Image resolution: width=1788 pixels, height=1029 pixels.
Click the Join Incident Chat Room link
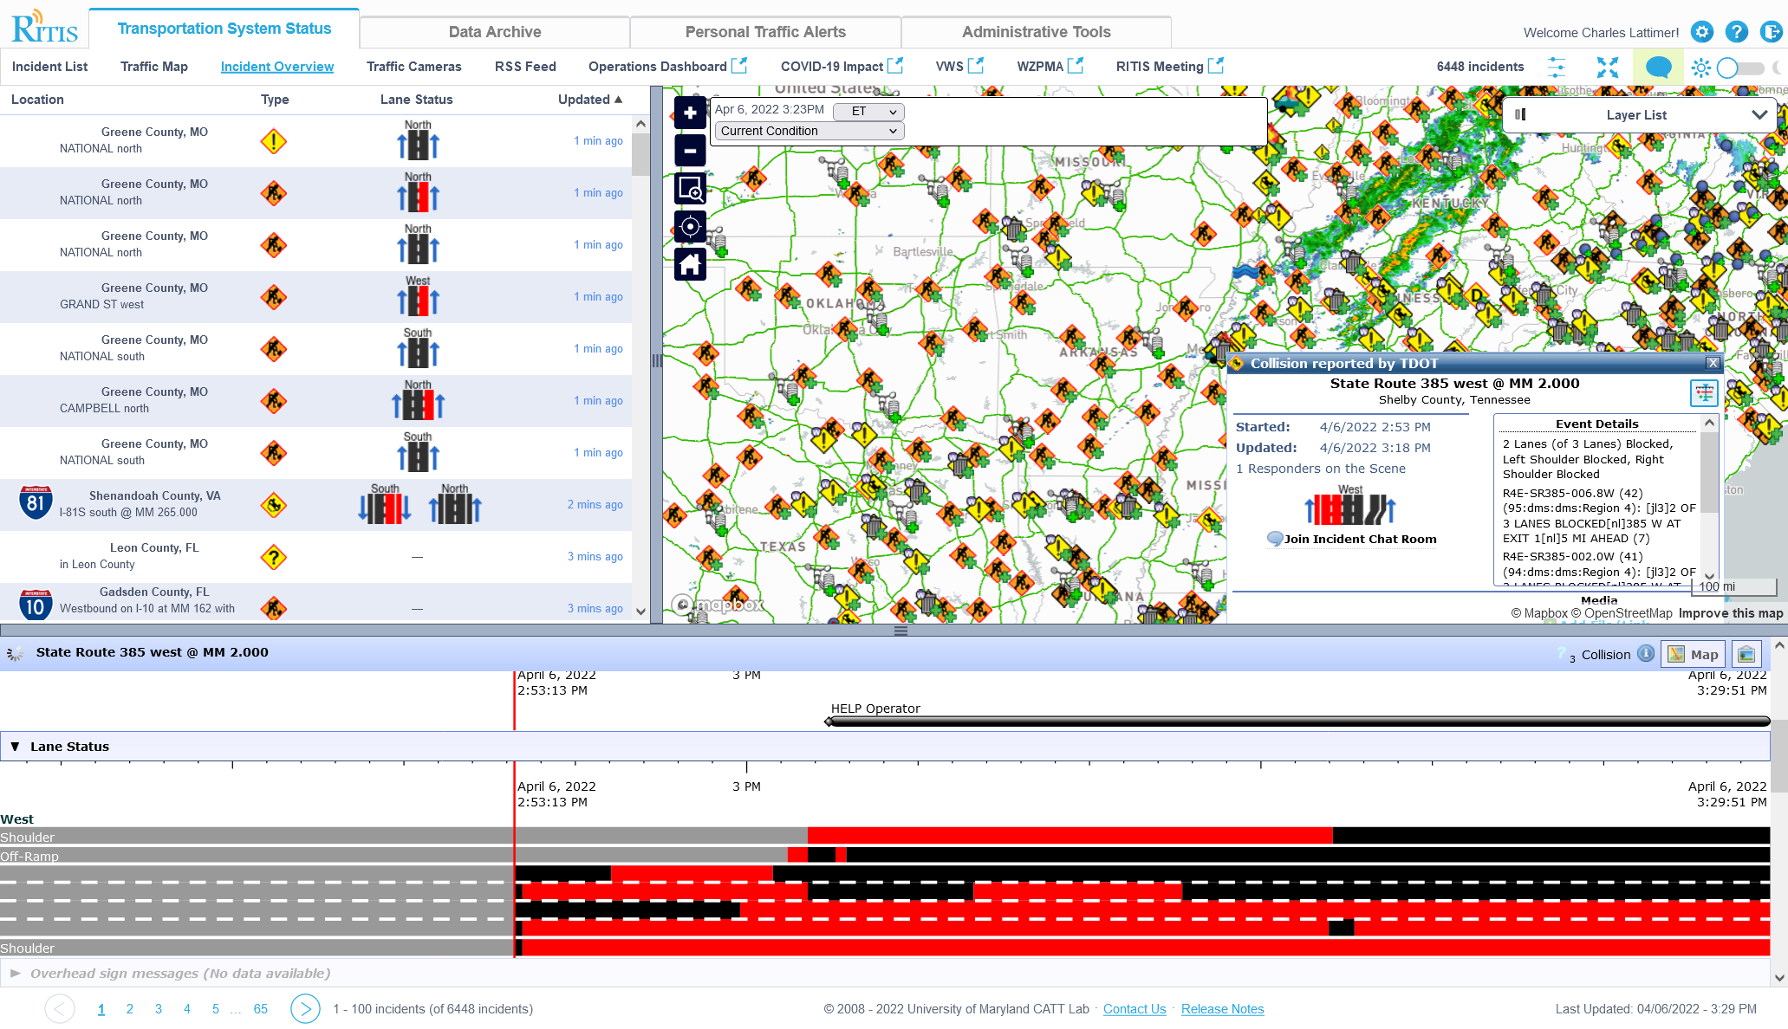point(1351,539)
